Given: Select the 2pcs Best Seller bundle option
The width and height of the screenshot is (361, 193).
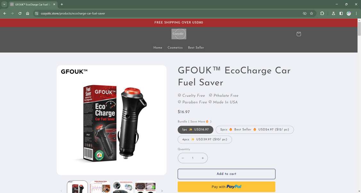Looking at the screenshot, I should click(255, 130).
